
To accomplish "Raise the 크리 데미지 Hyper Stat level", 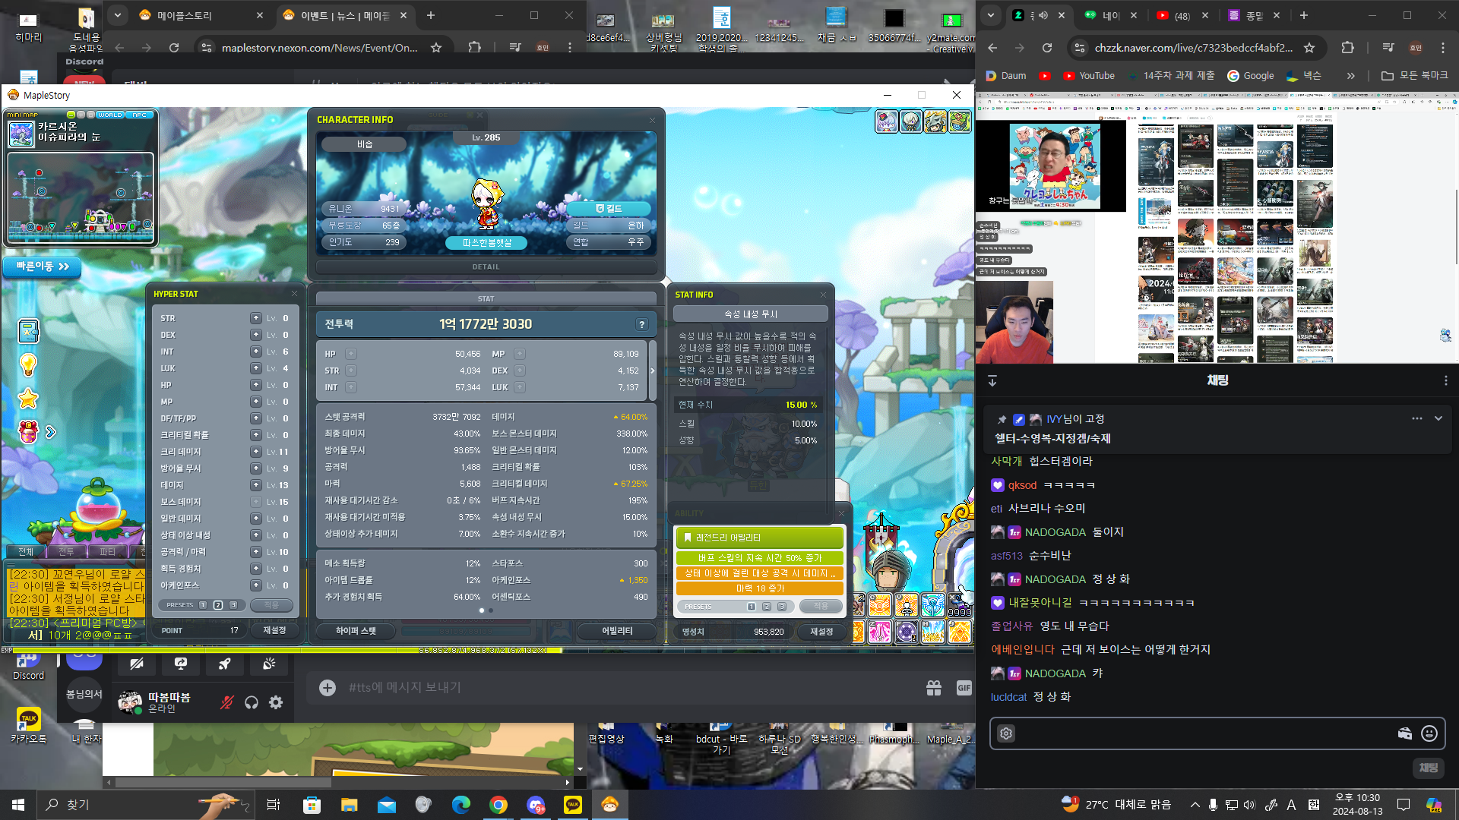I will [x=256, y=452].
